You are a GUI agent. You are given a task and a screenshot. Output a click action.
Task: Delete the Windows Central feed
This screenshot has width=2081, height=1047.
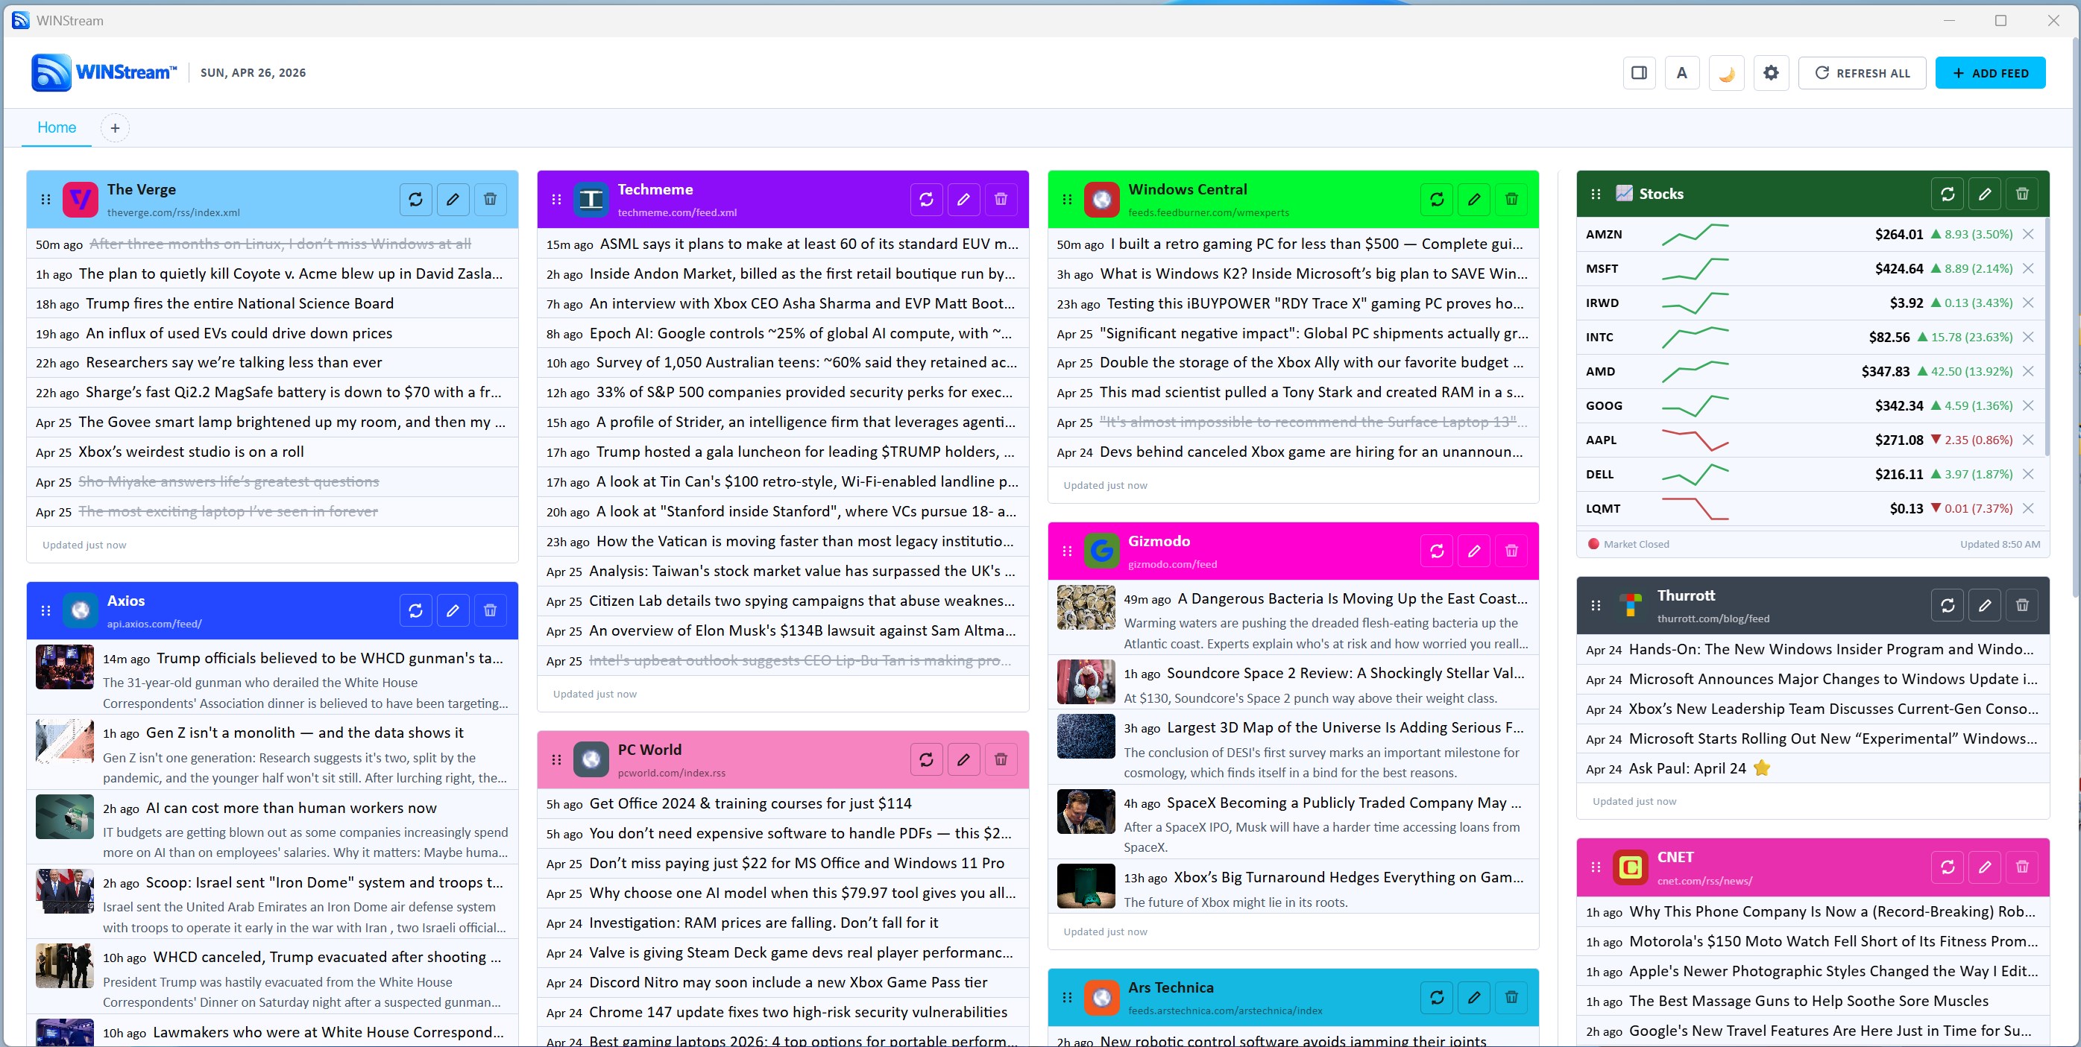click(1511, 200)
